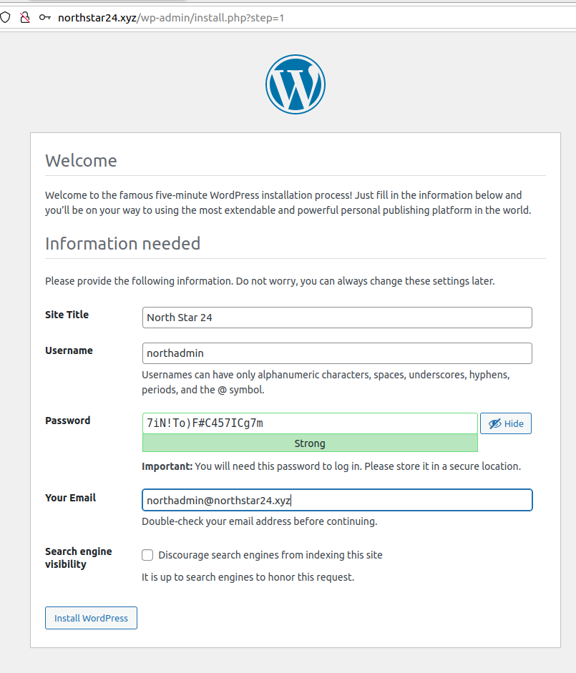Click the insecure connection padlock icon
Image resolution: width=576 pixels, height=673 pixels.
click(x=25, y=17)
